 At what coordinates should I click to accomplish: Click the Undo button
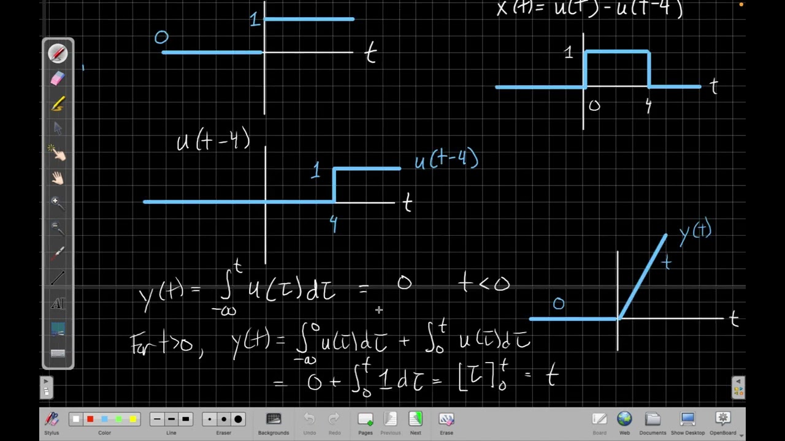click(310, 423)
